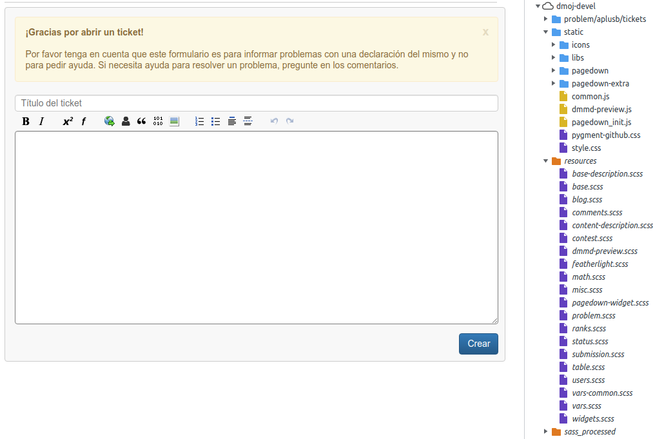The width and height of the screenshot is (653, 439).
Task: Toggle bold formatting in the editor
Action: (26, 121)
